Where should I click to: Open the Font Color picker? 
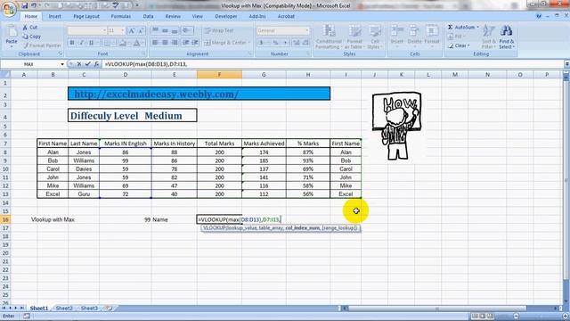(x=136, y=43)
